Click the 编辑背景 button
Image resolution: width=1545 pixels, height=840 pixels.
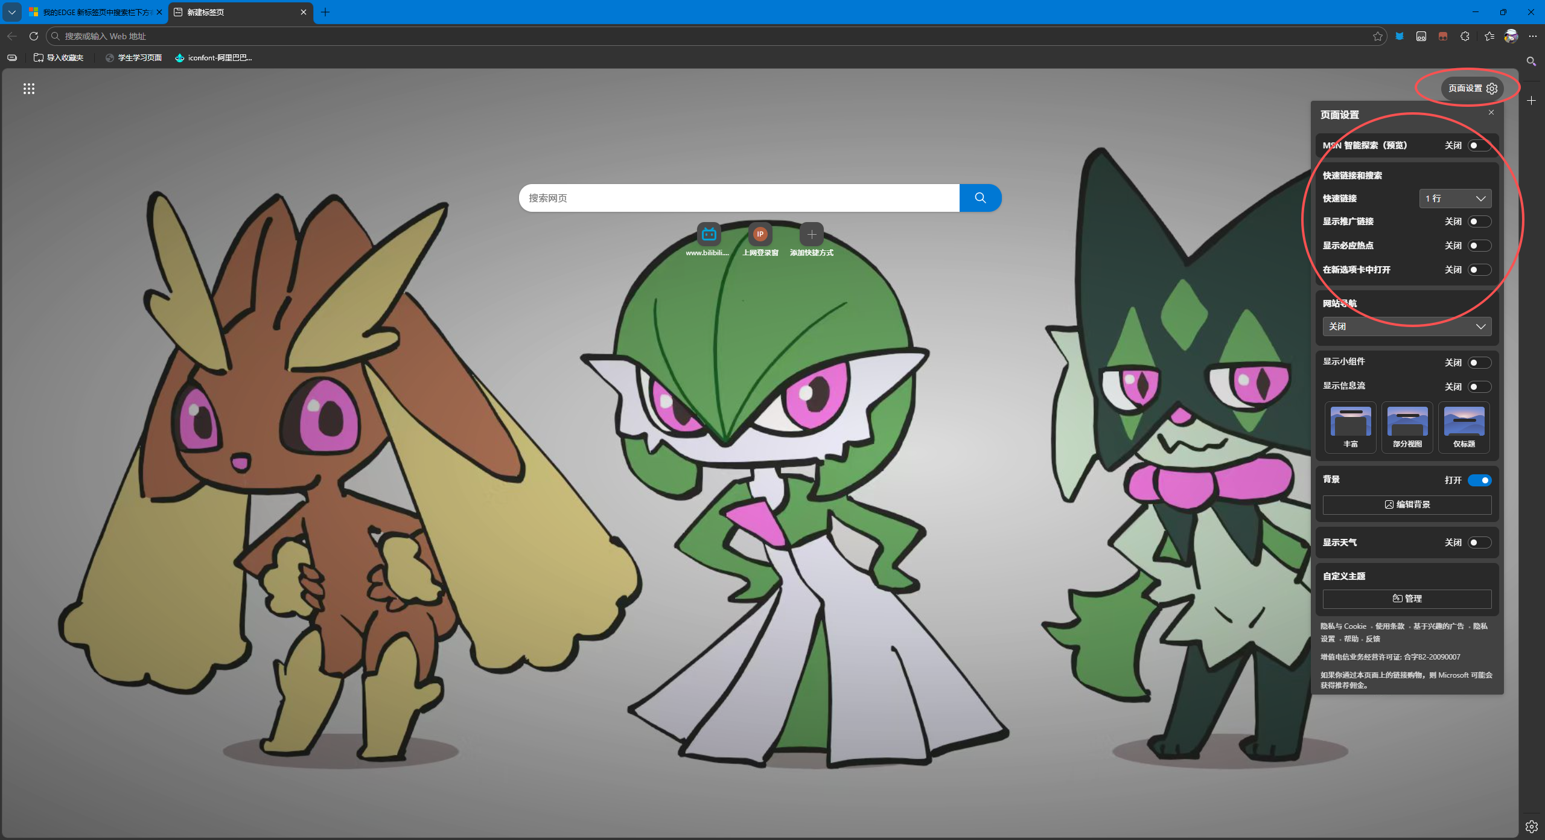click(1407, 504)
